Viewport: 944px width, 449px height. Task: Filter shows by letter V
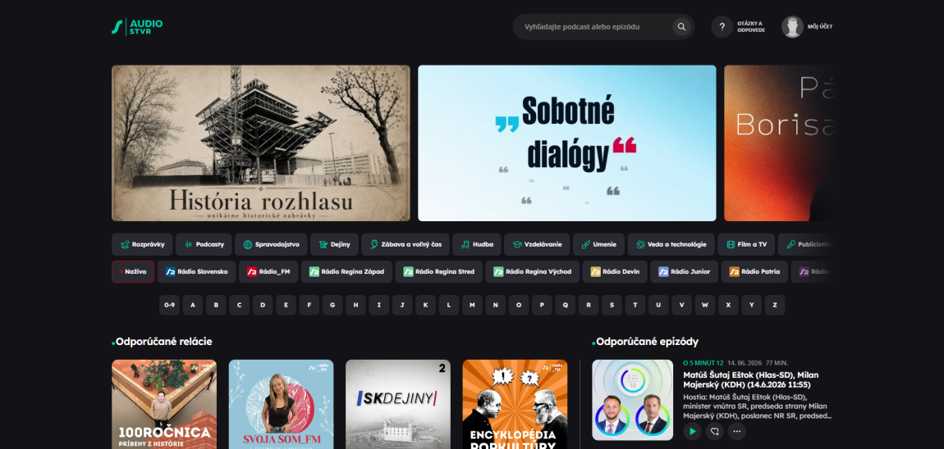pyautogui.click(x=681, y=305)
